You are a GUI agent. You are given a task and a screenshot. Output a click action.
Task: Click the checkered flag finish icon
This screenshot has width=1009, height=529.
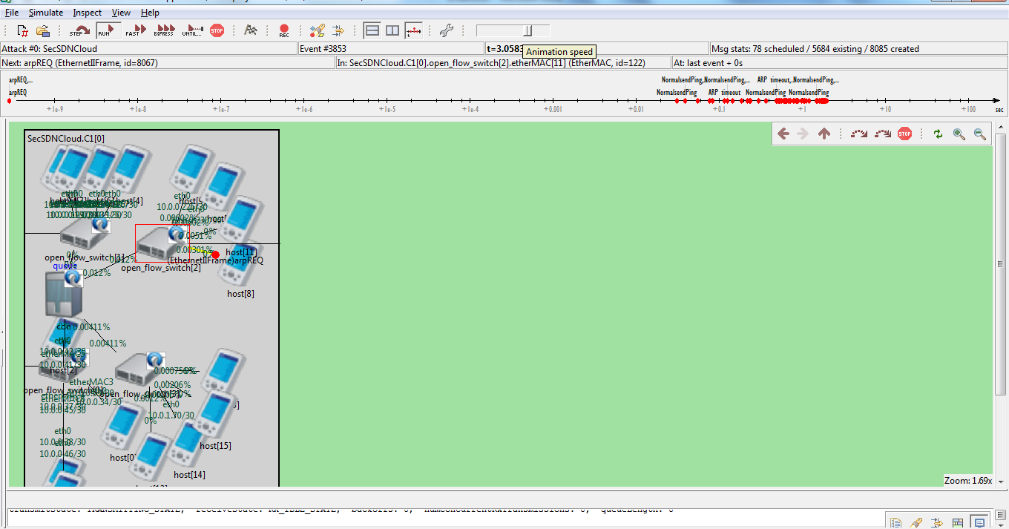click(251, 30)
